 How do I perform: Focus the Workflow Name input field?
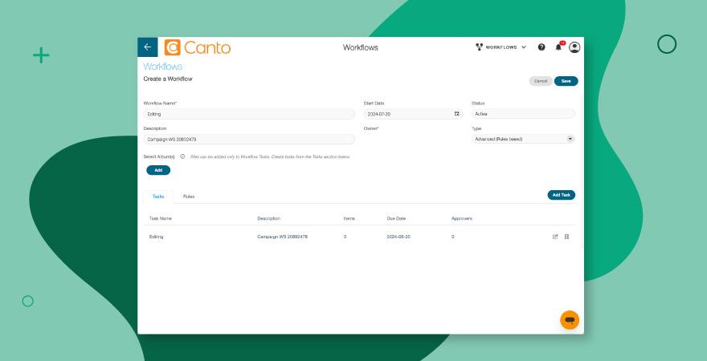(x=249, y=114)
